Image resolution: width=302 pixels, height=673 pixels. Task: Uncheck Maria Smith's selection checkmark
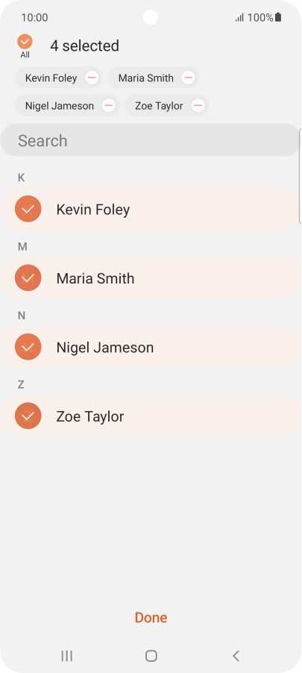coord(28,278)
